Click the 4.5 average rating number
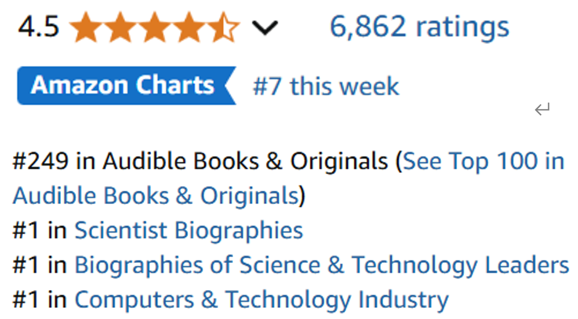This screenshot has height=319, width=578. [x=39, y=28]
